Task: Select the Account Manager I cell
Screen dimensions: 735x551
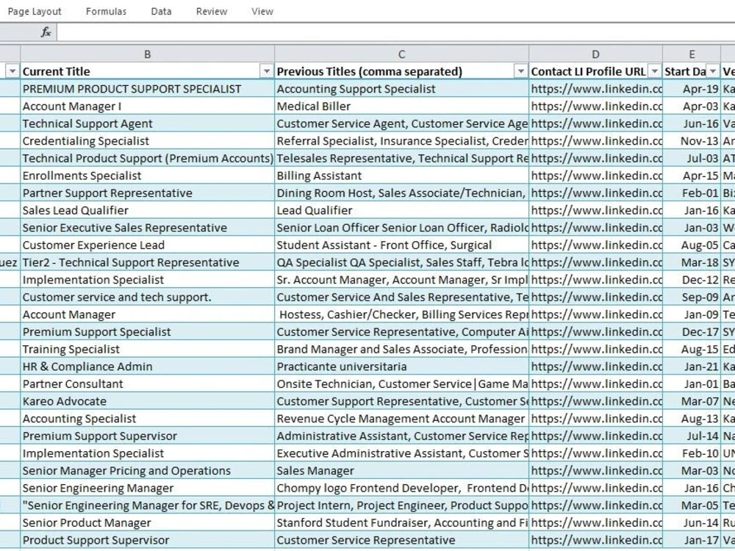Action: point(147,107)
